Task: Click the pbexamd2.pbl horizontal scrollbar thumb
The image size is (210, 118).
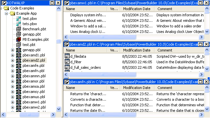Action: click(103, 74)
